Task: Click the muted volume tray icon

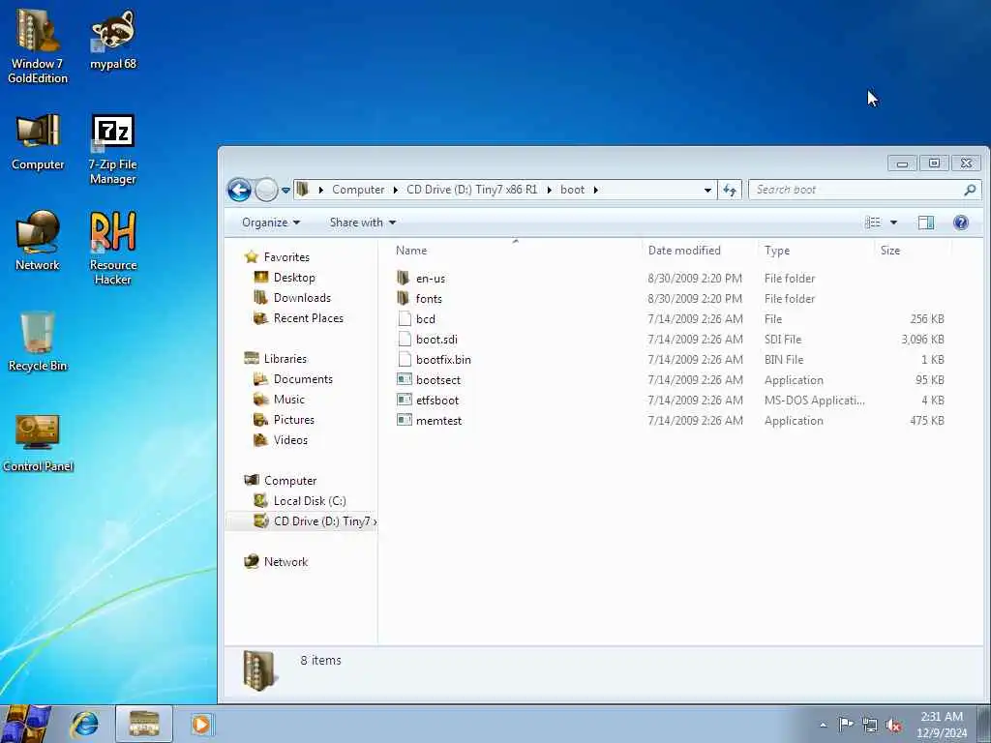Action: pos(893,726)
